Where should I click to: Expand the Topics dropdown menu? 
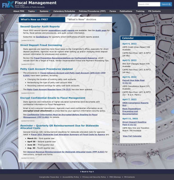pos(32,11)
